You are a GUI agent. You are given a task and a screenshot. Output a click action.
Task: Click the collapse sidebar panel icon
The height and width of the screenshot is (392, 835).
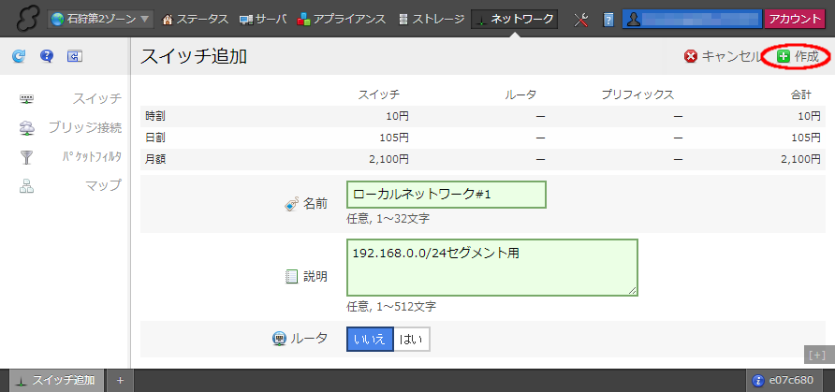click(x=75, y=57)
